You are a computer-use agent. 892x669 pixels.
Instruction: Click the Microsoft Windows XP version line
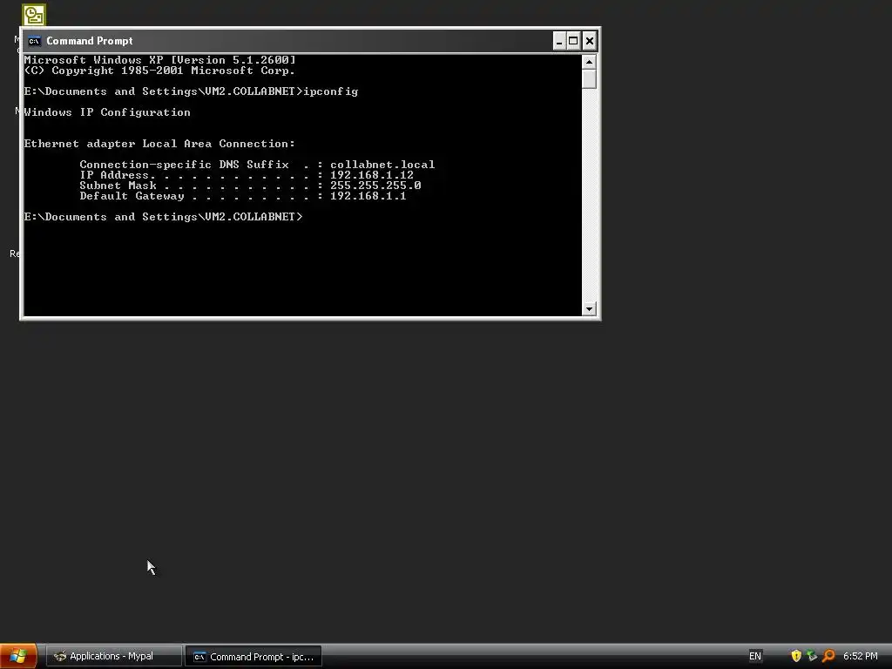tap(160, 60)
